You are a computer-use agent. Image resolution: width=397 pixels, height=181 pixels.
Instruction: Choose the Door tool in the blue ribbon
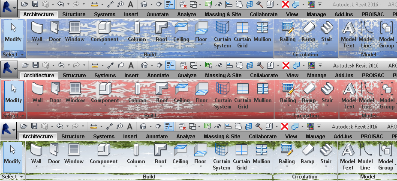click(55, 32)
